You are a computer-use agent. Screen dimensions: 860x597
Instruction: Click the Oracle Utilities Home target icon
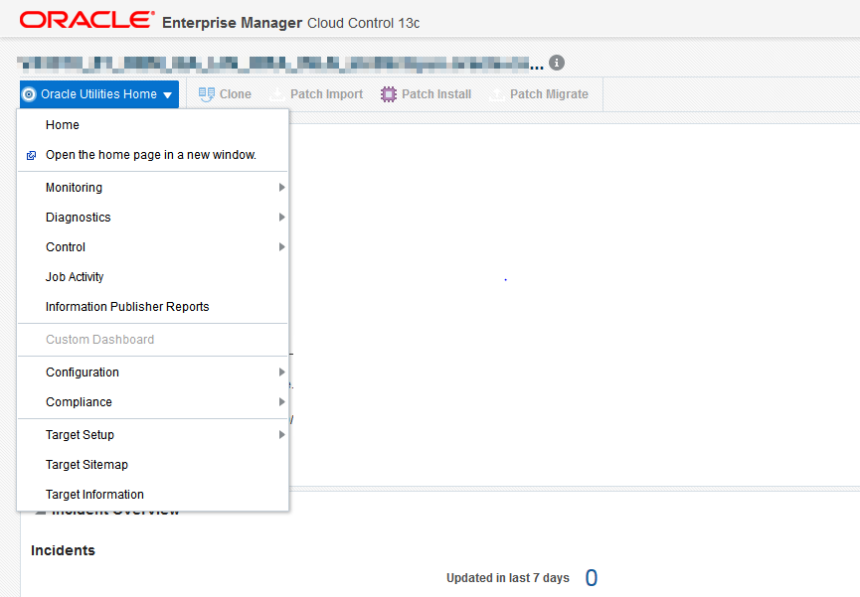[29, 94]
